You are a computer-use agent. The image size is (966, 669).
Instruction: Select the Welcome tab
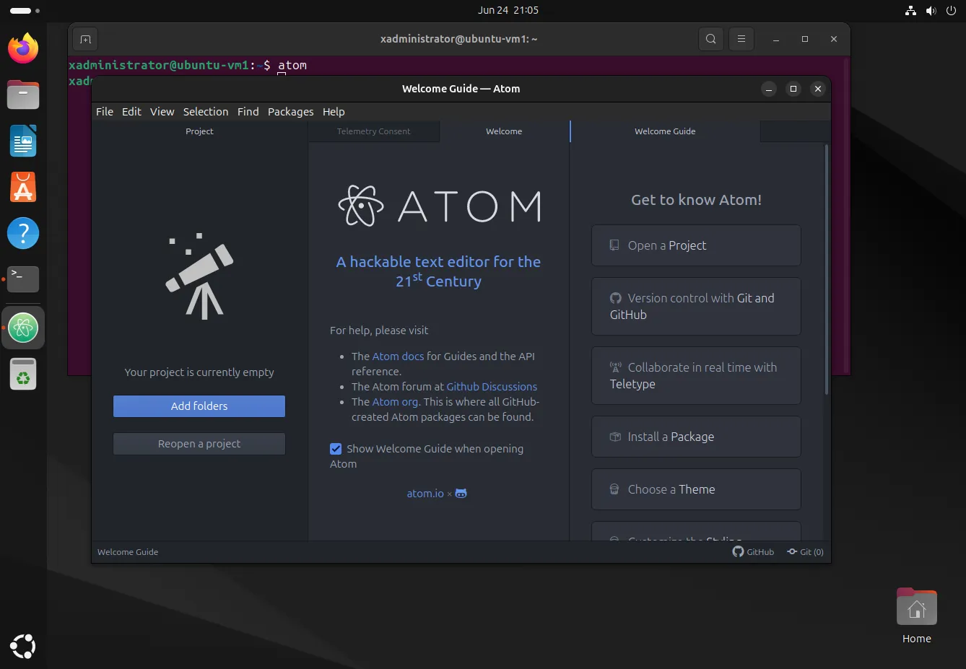[504, 131]
